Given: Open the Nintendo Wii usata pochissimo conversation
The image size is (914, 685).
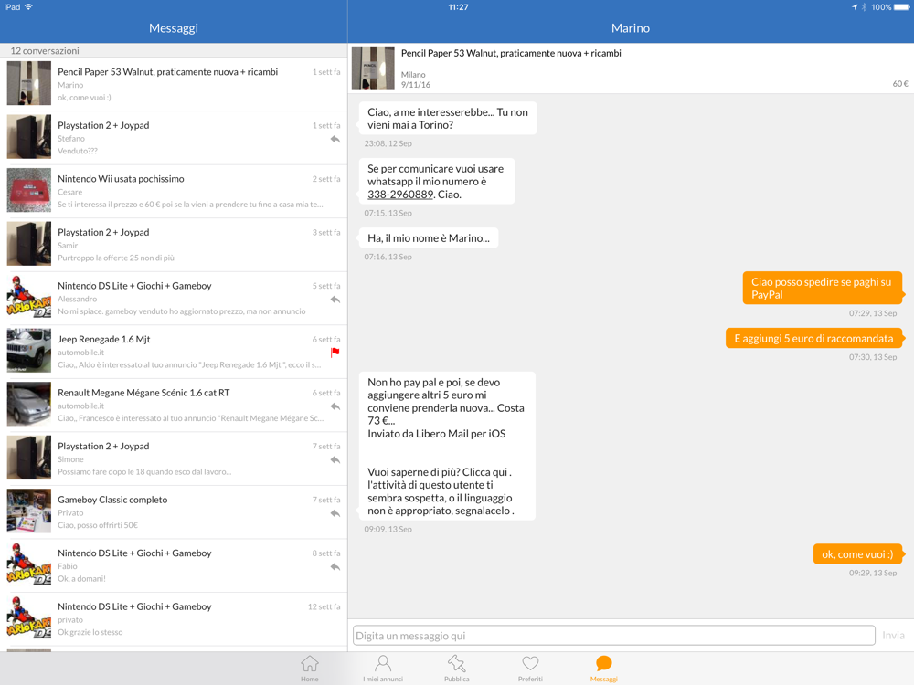Looking at the screenshot, I should (174, 191).
